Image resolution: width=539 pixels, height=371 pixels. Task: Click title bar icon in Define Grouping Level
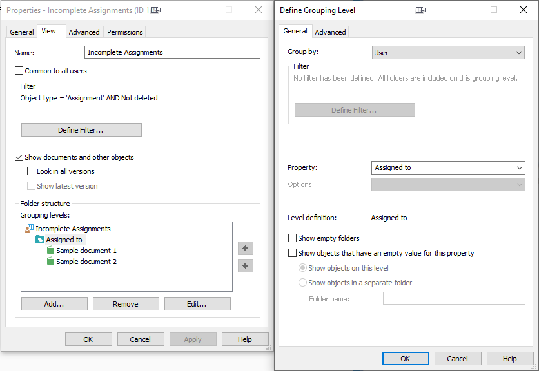tap(420, 10)
